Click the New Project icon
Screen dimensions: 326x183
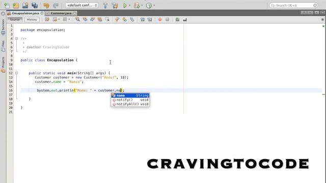coord(16,6)
